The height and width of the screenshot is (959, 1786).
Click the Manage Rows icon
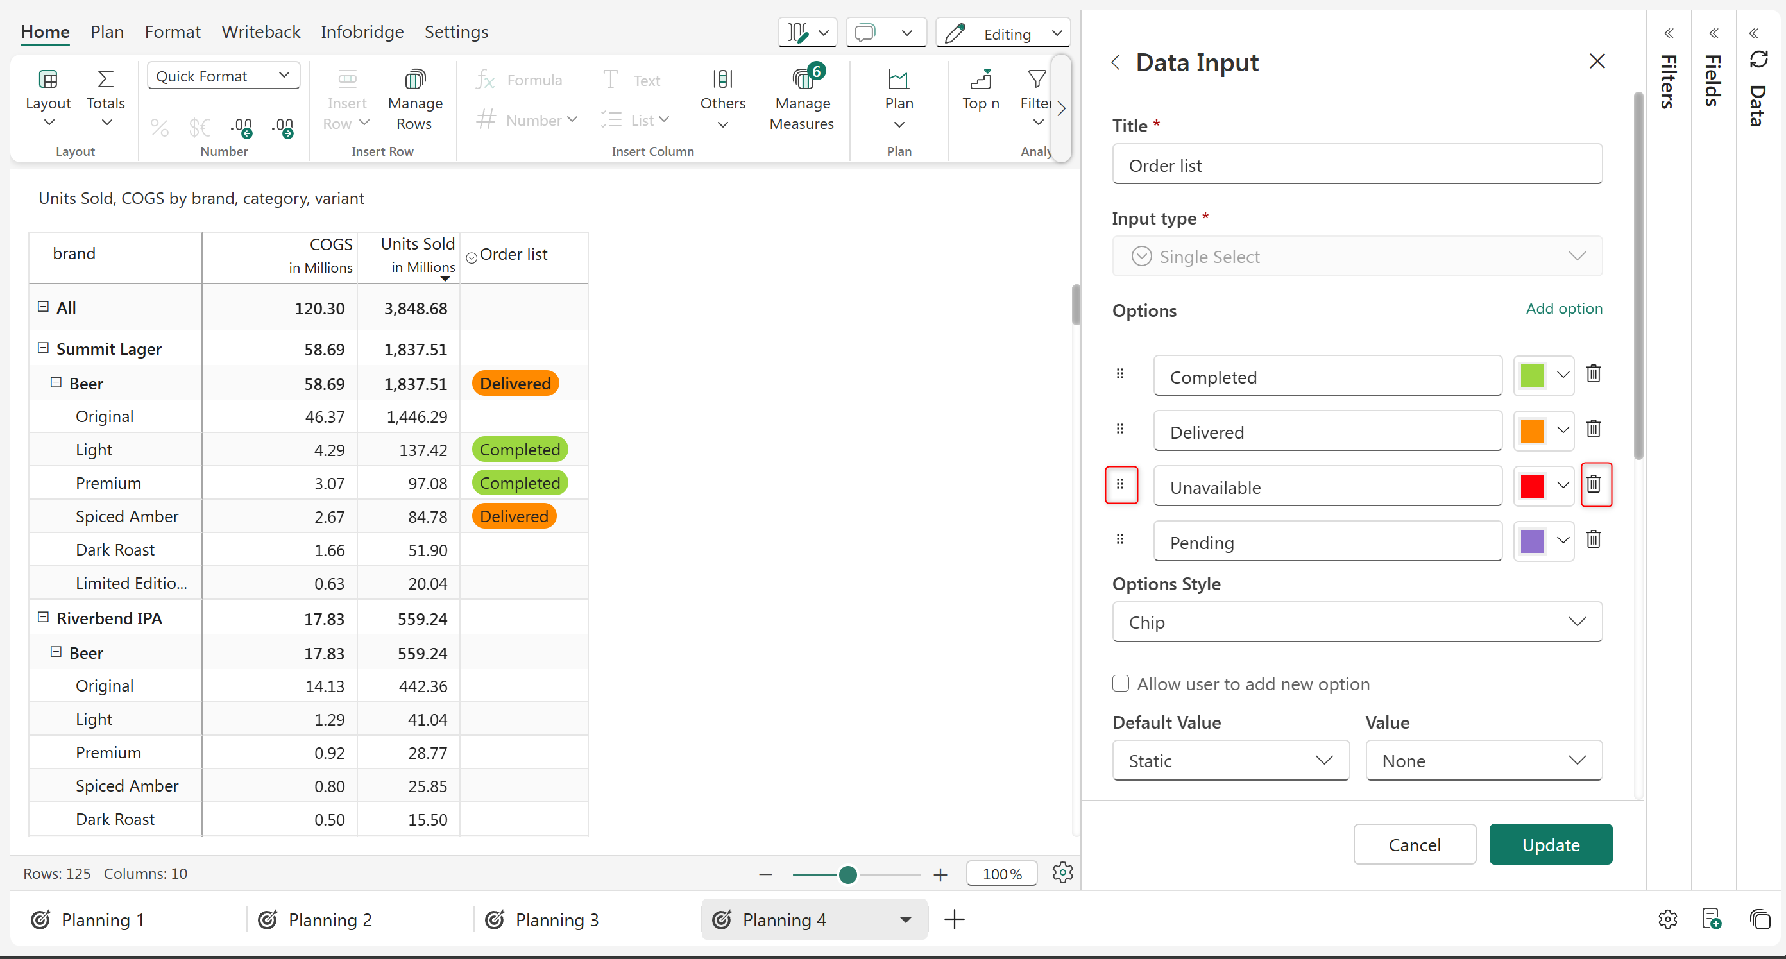coord(414,79)
